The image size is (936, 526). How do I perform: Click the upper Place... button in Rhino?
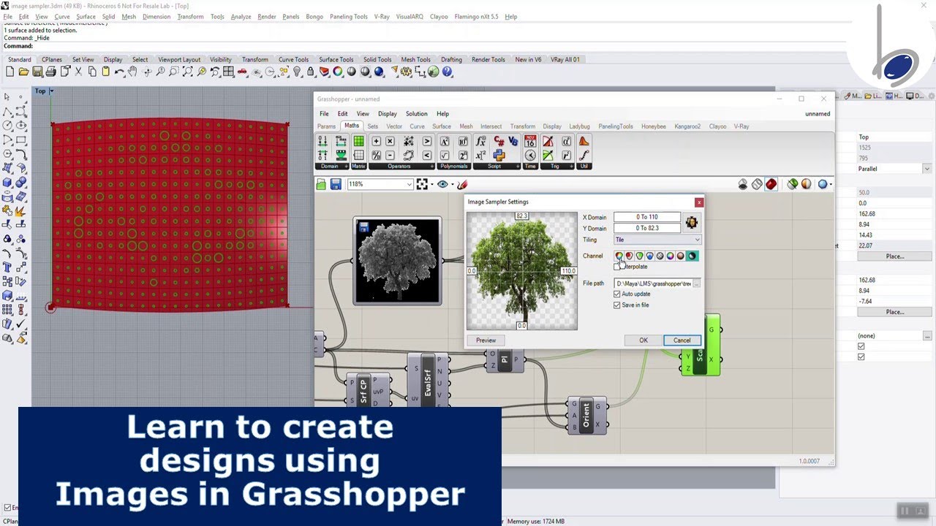895,256
